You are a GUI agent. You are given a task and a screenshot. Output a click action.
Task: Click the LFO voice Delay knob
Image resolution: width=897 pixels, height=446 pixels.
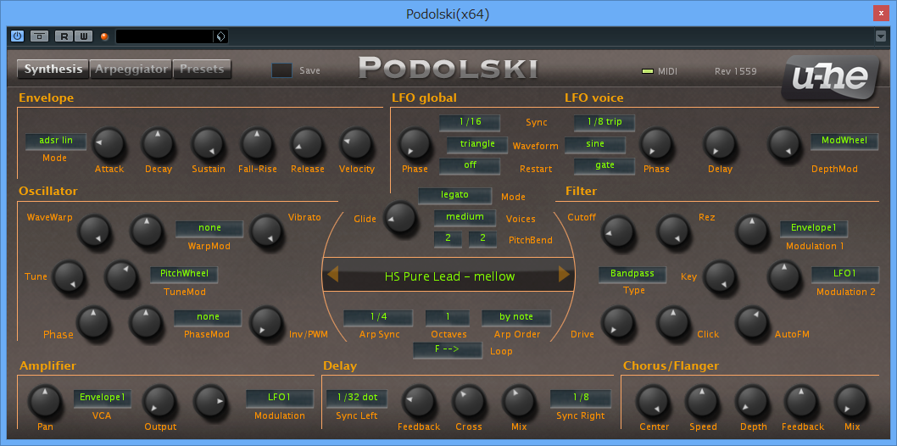720,143
